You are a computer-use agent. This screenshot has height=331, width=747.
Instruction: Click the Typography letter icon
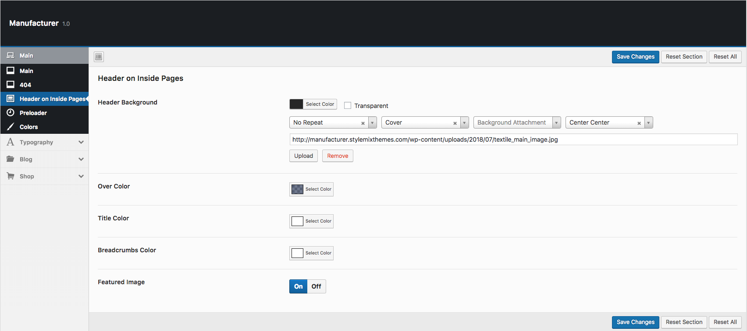tap(11, 142)
